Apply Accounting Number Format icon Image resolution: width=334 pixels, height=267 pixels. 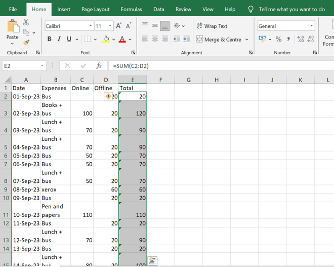click(262, 39)
